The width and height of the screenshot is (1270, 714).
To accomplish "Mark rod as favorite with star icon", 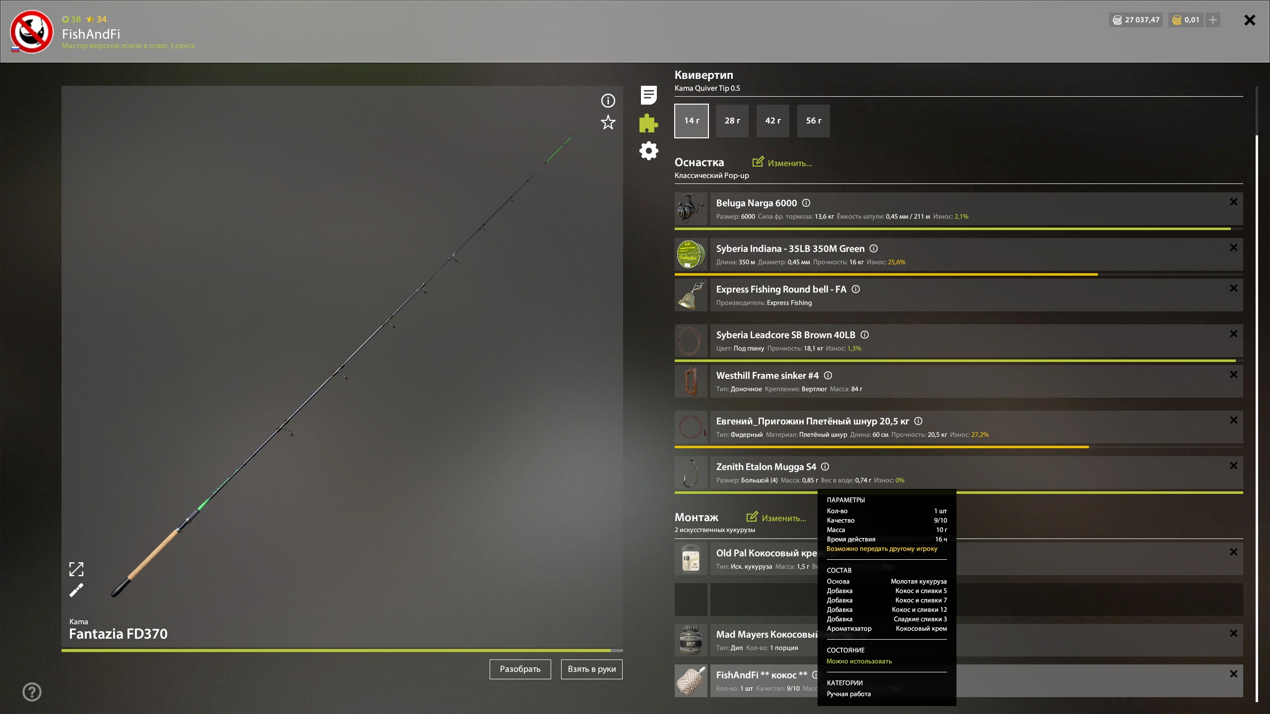I will coord(608,122).
